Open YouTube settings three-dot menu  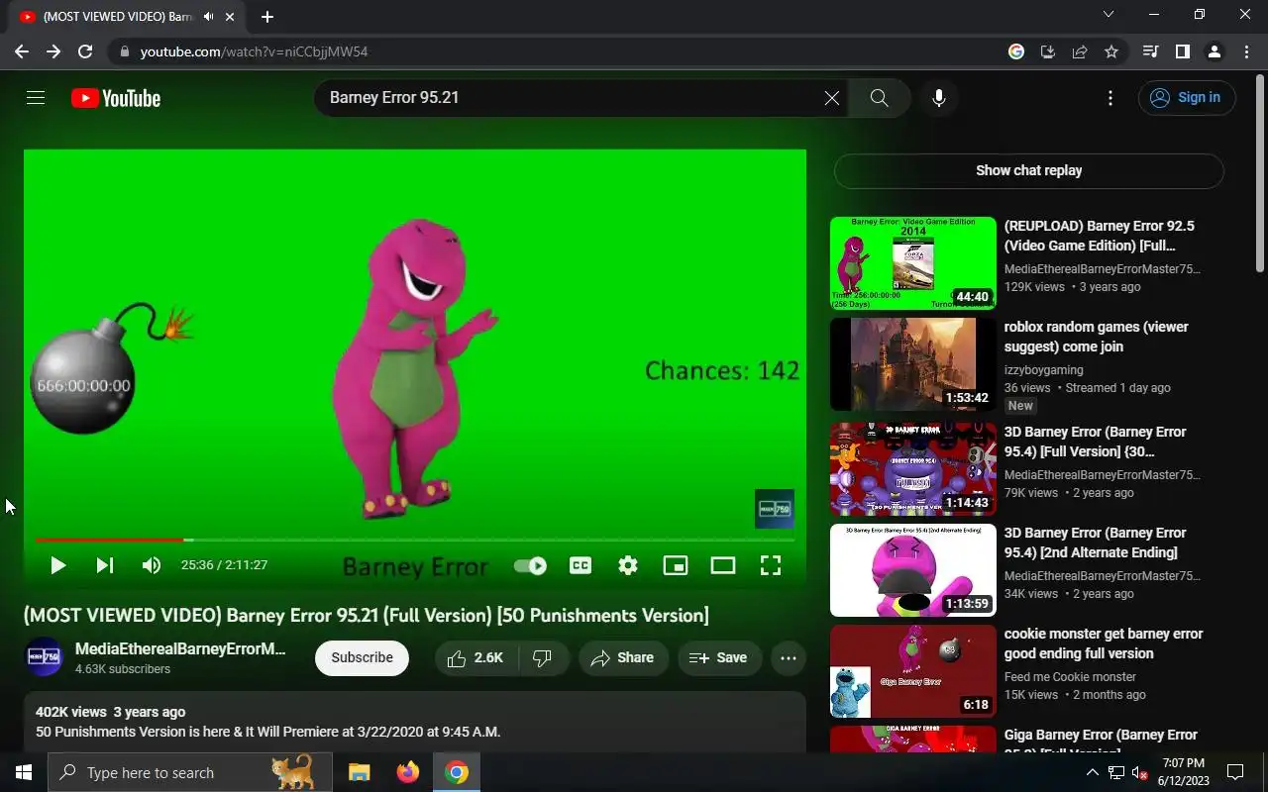[1110, 98]
